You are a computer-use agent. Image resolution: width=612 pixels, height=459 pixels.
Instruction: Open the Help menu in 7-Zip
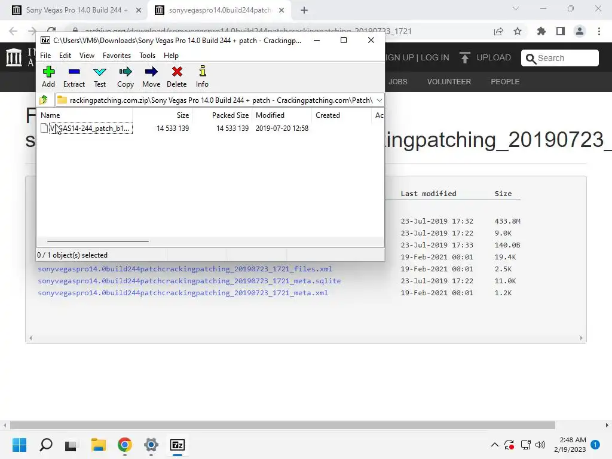point(171,56)
